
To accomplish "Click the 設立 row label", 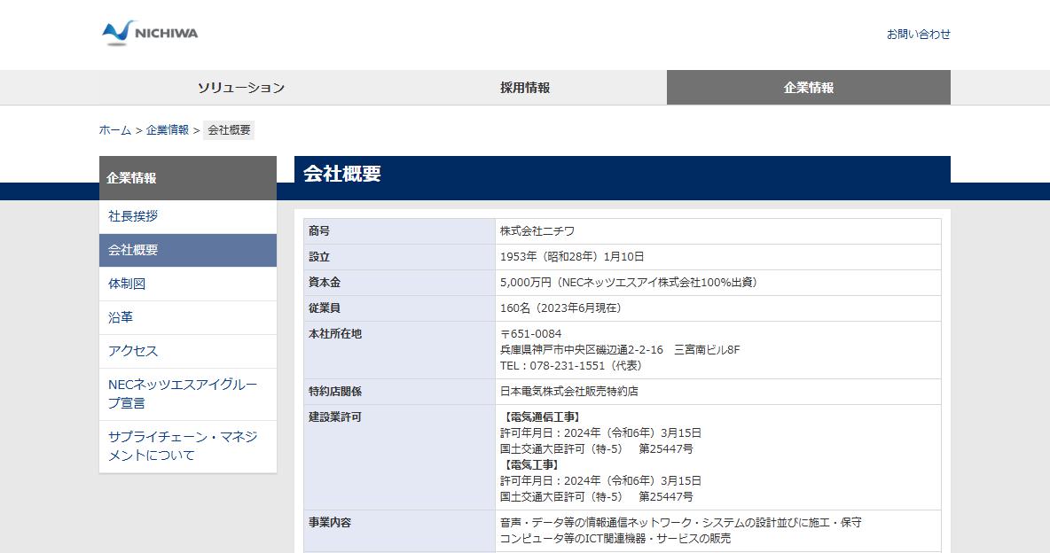I will click(318, 256).
